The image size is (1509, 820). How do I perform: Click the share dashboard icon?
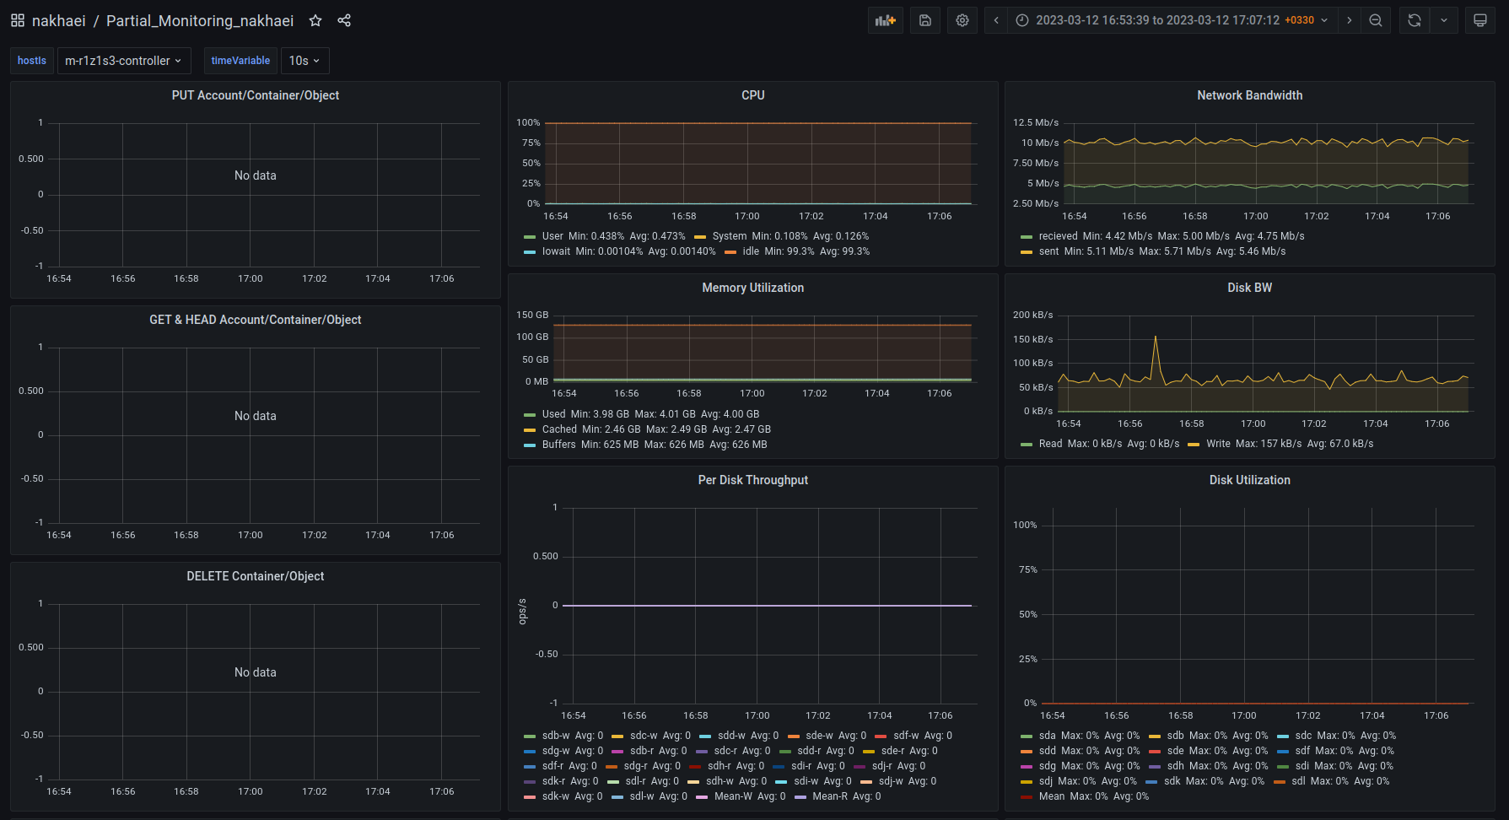tap(344, 20)
